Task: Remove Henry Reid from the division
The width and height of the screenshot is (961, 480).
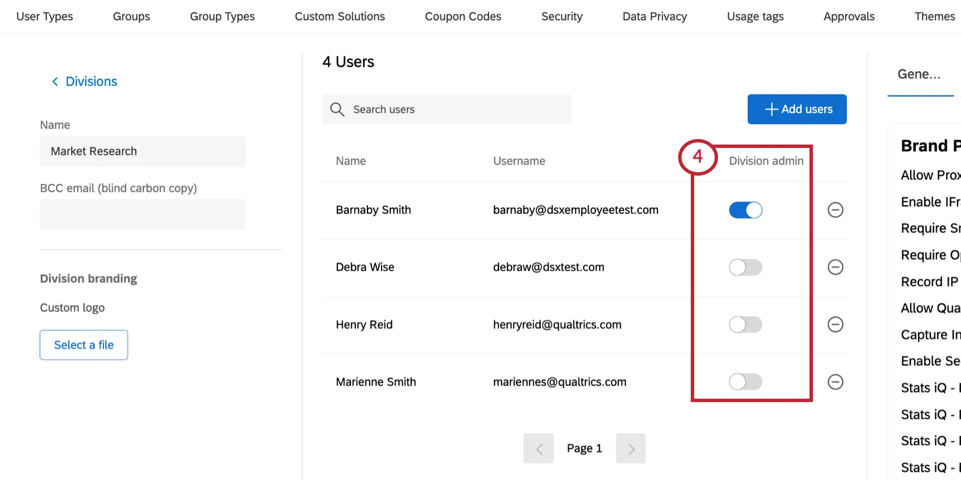Action: pos(835,325)
